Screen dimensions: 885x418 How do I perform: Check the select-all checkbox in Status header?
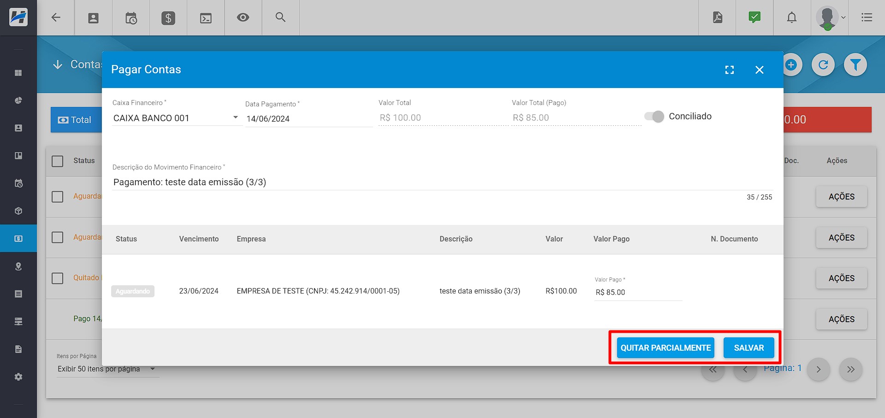[x=58, y=161]
